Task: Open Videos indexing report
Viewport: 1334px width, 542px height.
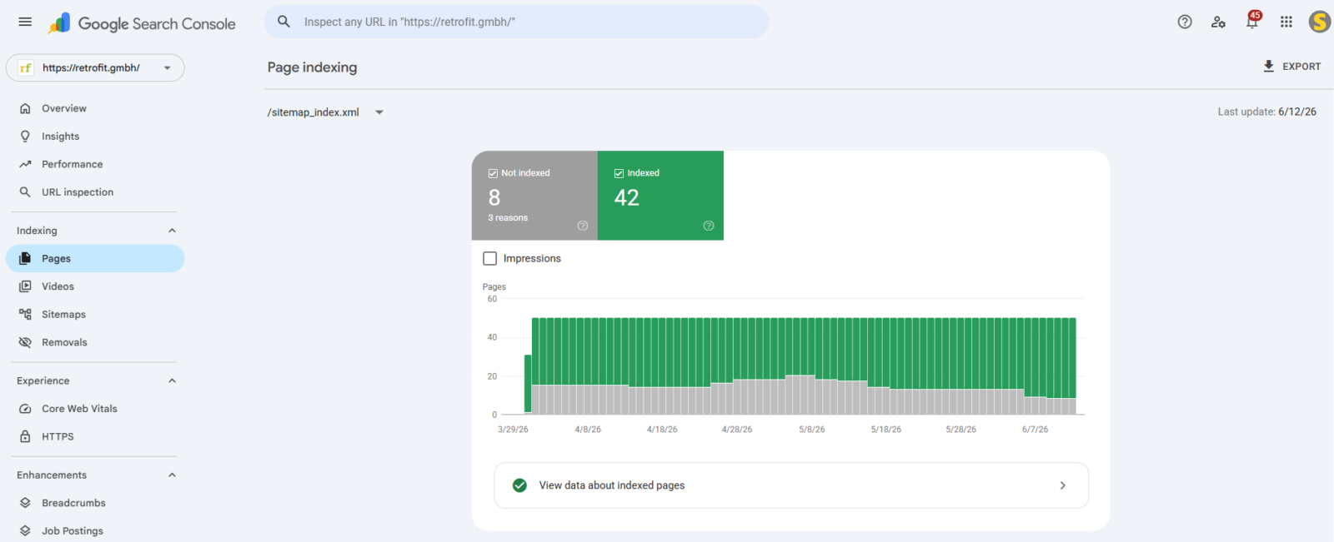Action: click(95, 286)
